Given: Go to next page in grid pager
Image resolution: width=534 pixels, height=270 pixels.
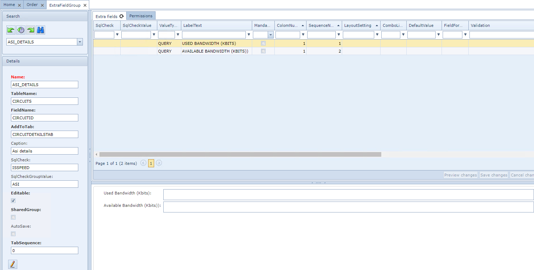Looking at the screenshot, I should tap(159, 163).
